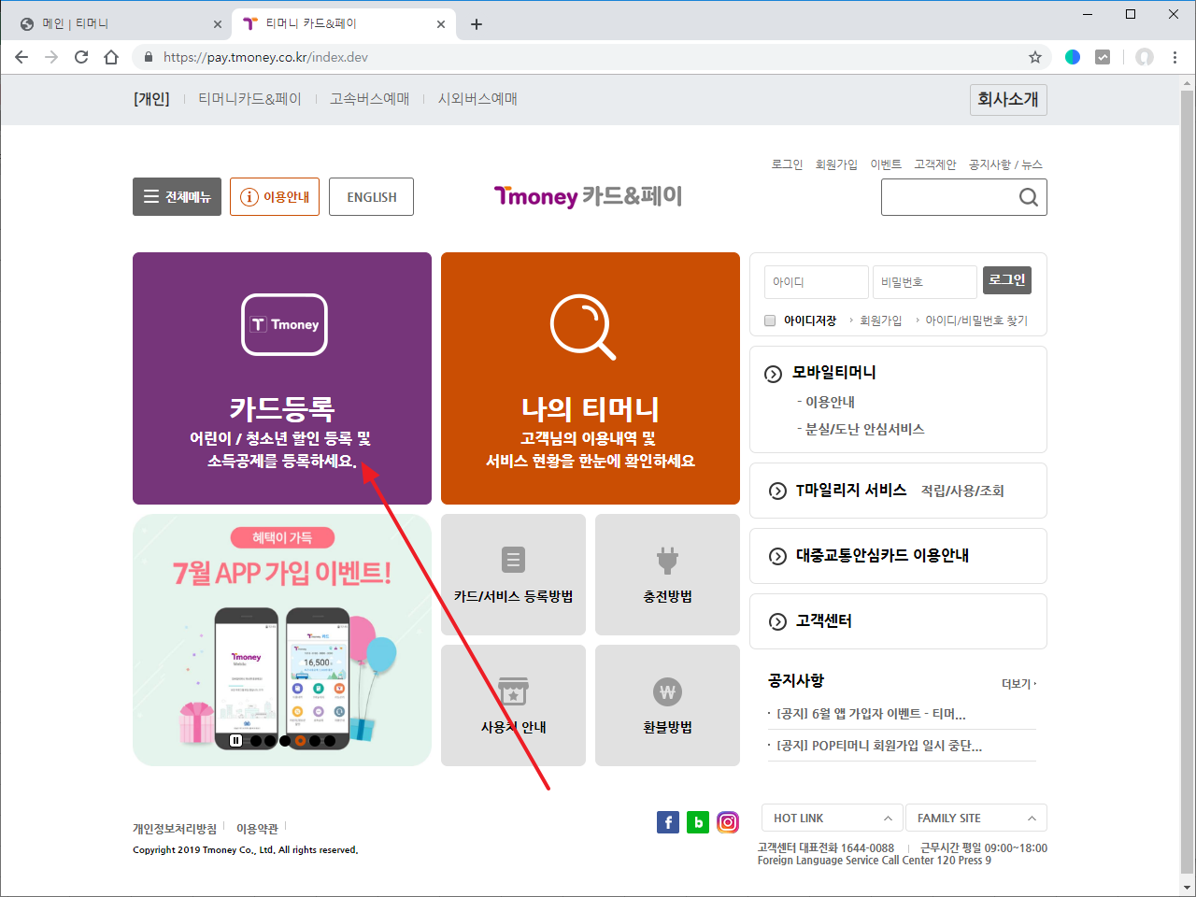Open the Chrome profile avatar icon
Image resolution: width=1196 pixels, height=897 pixels.
coord(1145,57)
